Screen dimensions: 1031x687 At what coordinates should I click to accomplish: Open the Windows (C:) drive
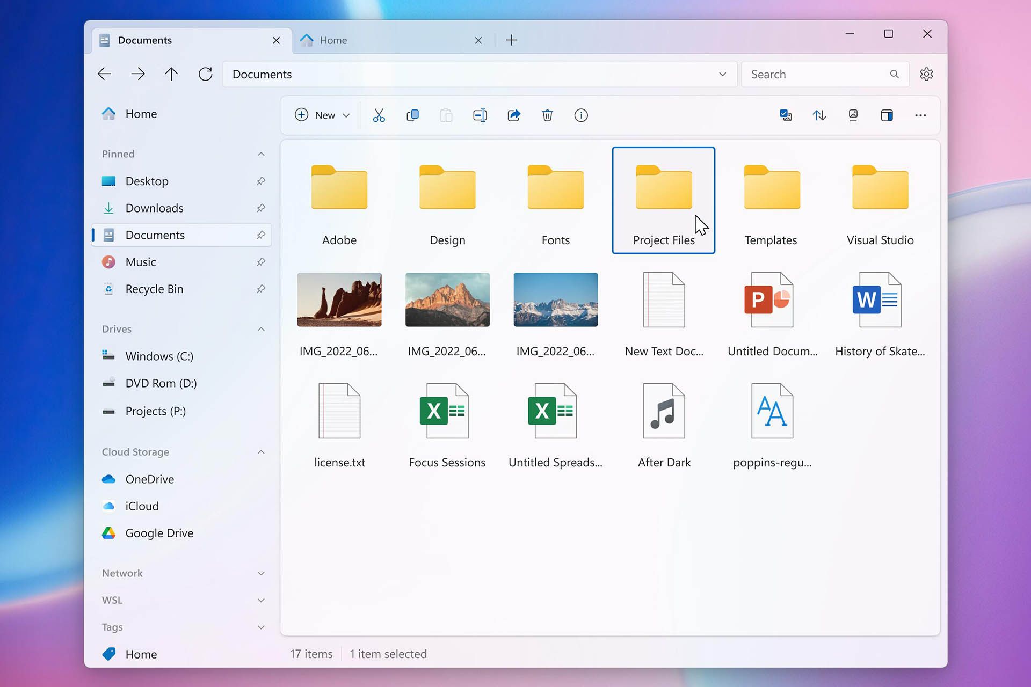pos(181,356)
